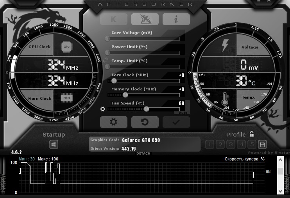Click the Temp. gauge label
This screenshot has height=198, width=290.
[249, 97]
